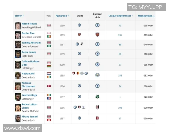Viewport: 169px width, 135px height.
Task: Click Reece James's player photo thumbnail
Action: coord(18,54)
